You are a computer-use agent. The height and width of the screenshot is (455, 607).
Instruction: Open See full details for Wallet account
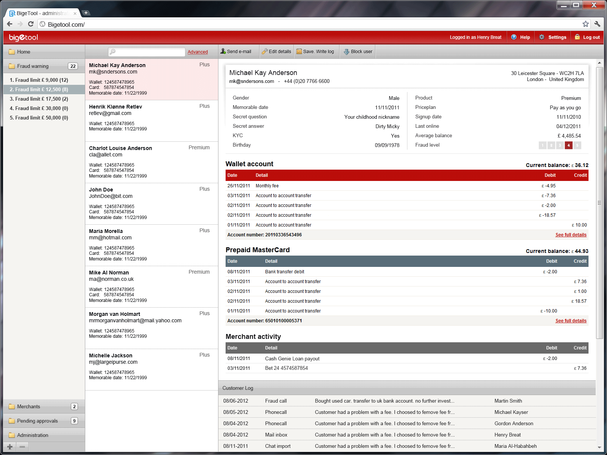click(x=571, y=235)
